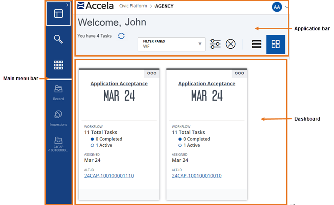Open the 24CAP record shortcut in sidebar
The image size is (334, 205).
pos(58,144)
